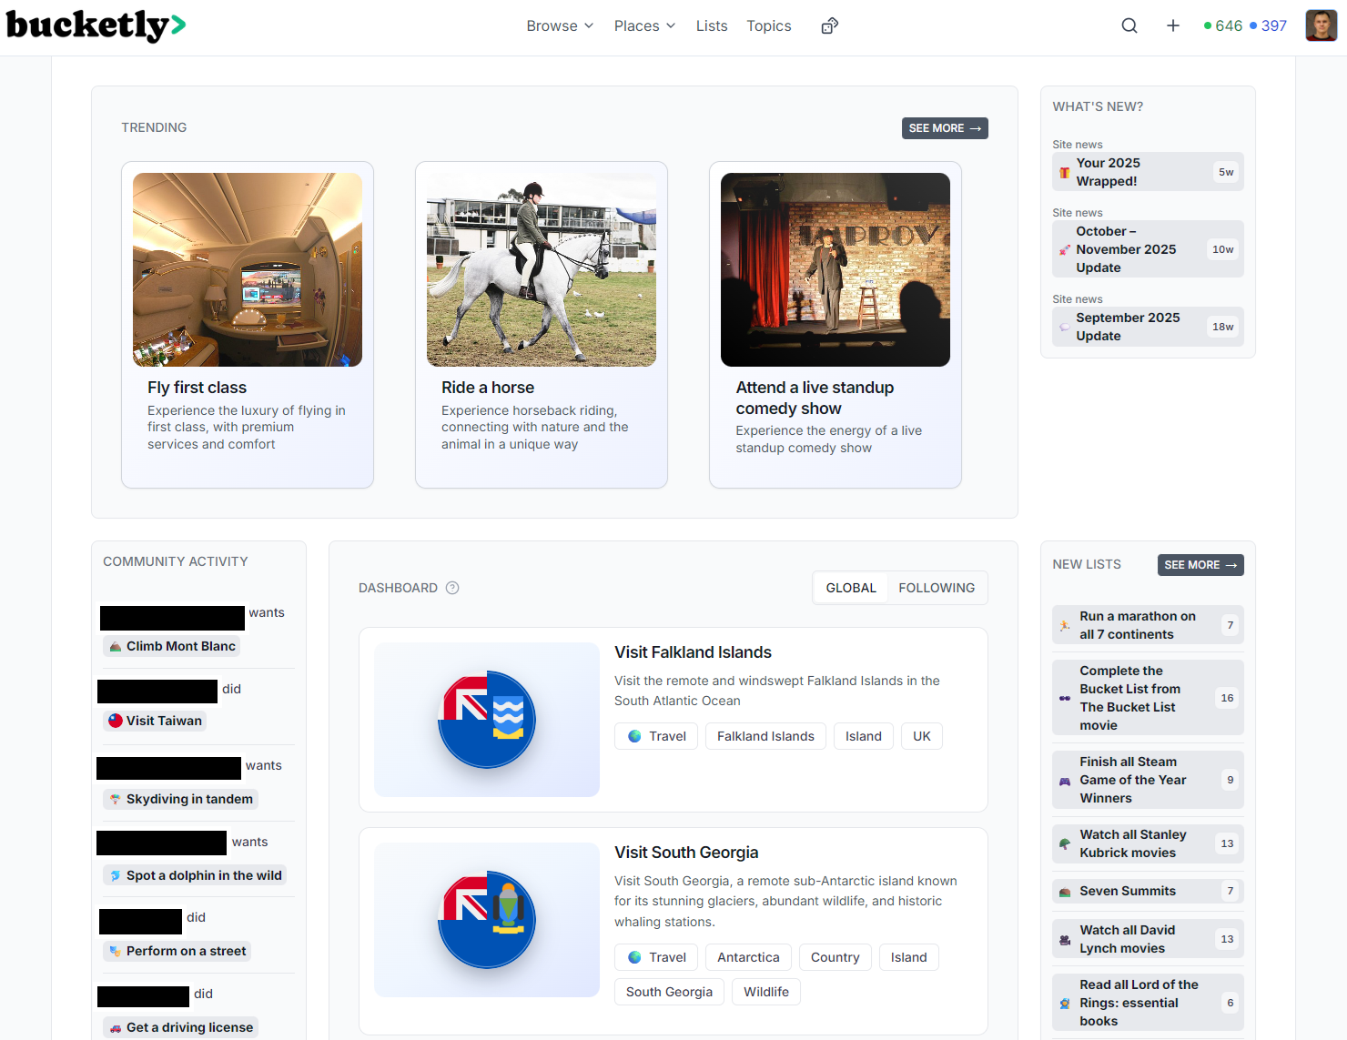This screenshot has width=1347, height=1040.
Task: Click See More in New Lists
Action: pos(1200,565)
